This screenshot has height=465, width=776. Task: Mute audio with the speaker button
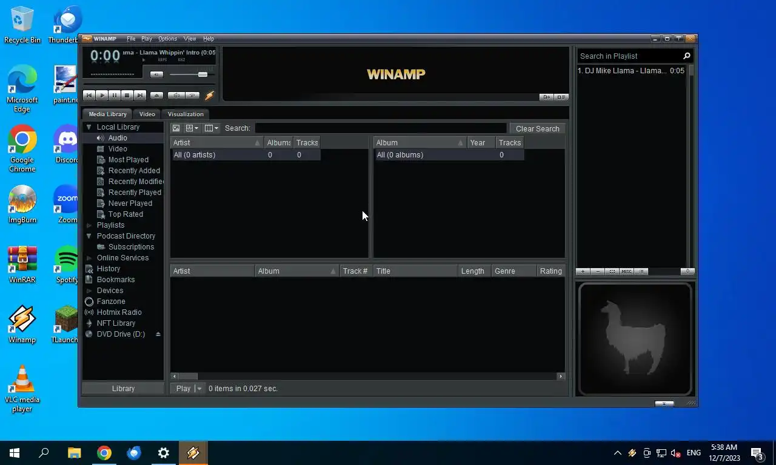point(156,74)
